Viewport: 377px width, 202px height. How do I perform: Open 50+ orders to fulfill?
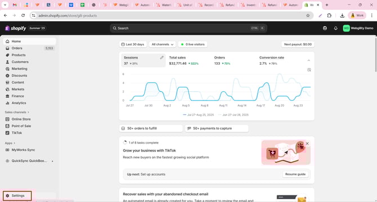tap(151, 128)
